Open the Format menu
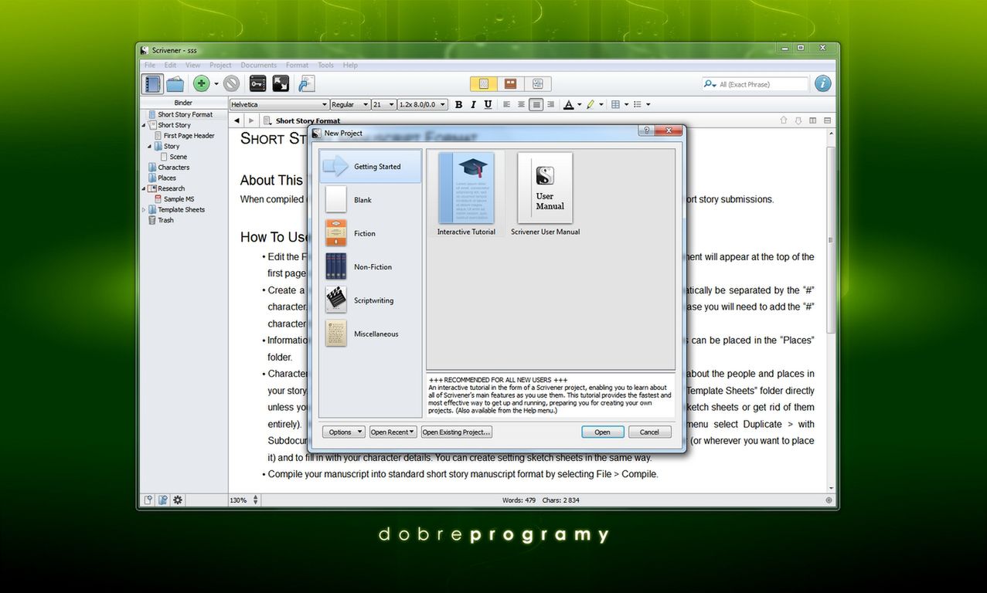 click(x=297, y=65)
